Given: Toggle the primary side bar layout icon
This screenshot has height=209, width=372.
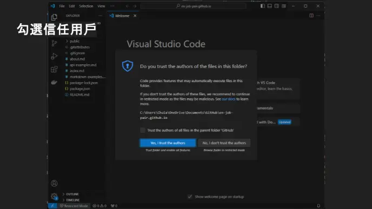Looking at the screenshot, I should pos(262,6).
